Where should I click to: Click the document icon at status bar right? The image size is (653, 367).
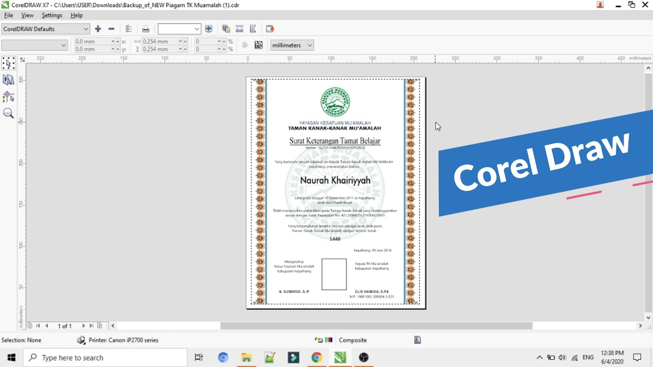tap(417, 340)
